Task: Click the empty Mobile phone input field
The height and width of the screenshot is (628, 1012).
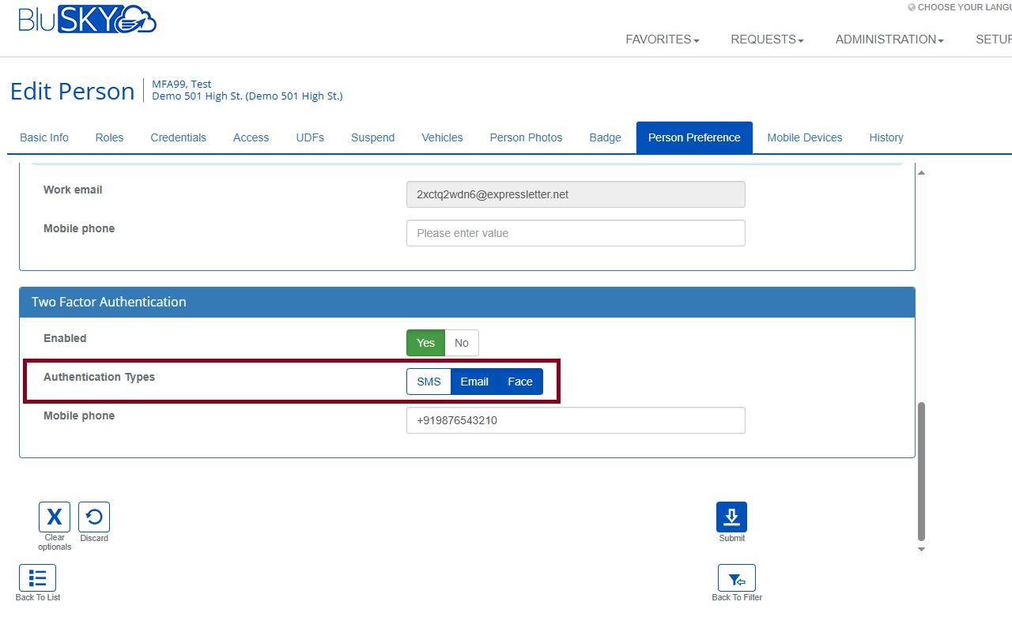Action: (x=576, y=233)
